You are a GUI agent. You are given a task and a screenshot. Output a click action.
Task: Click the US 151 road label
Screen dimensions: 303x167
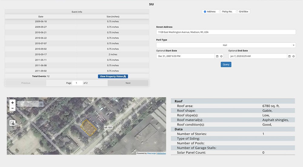pos(108,128)
